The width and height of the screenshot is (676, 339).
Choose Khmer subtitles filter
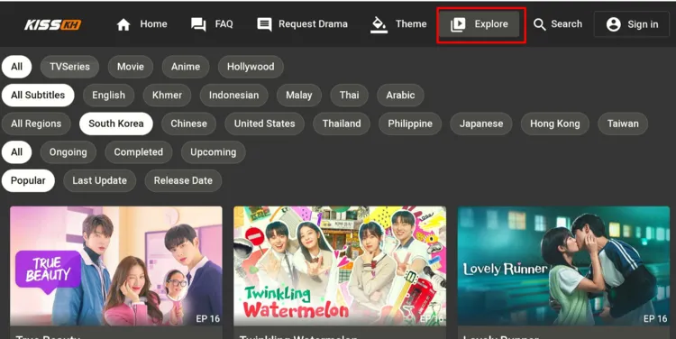(167, 96)
